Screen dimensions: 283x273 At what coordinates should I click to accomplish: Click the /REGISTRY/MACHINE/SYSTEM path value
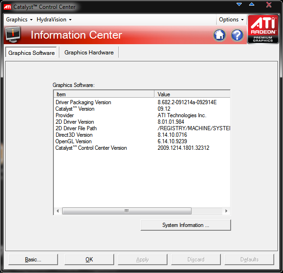194,128
